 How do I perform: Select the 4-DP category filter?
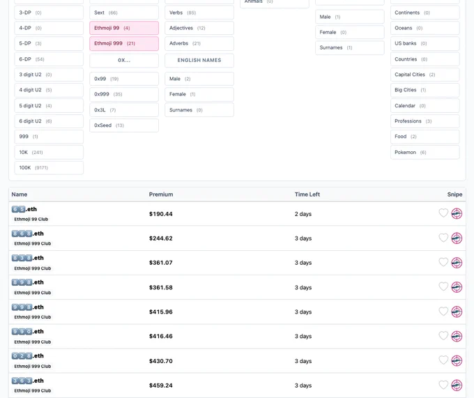[49, 28]
